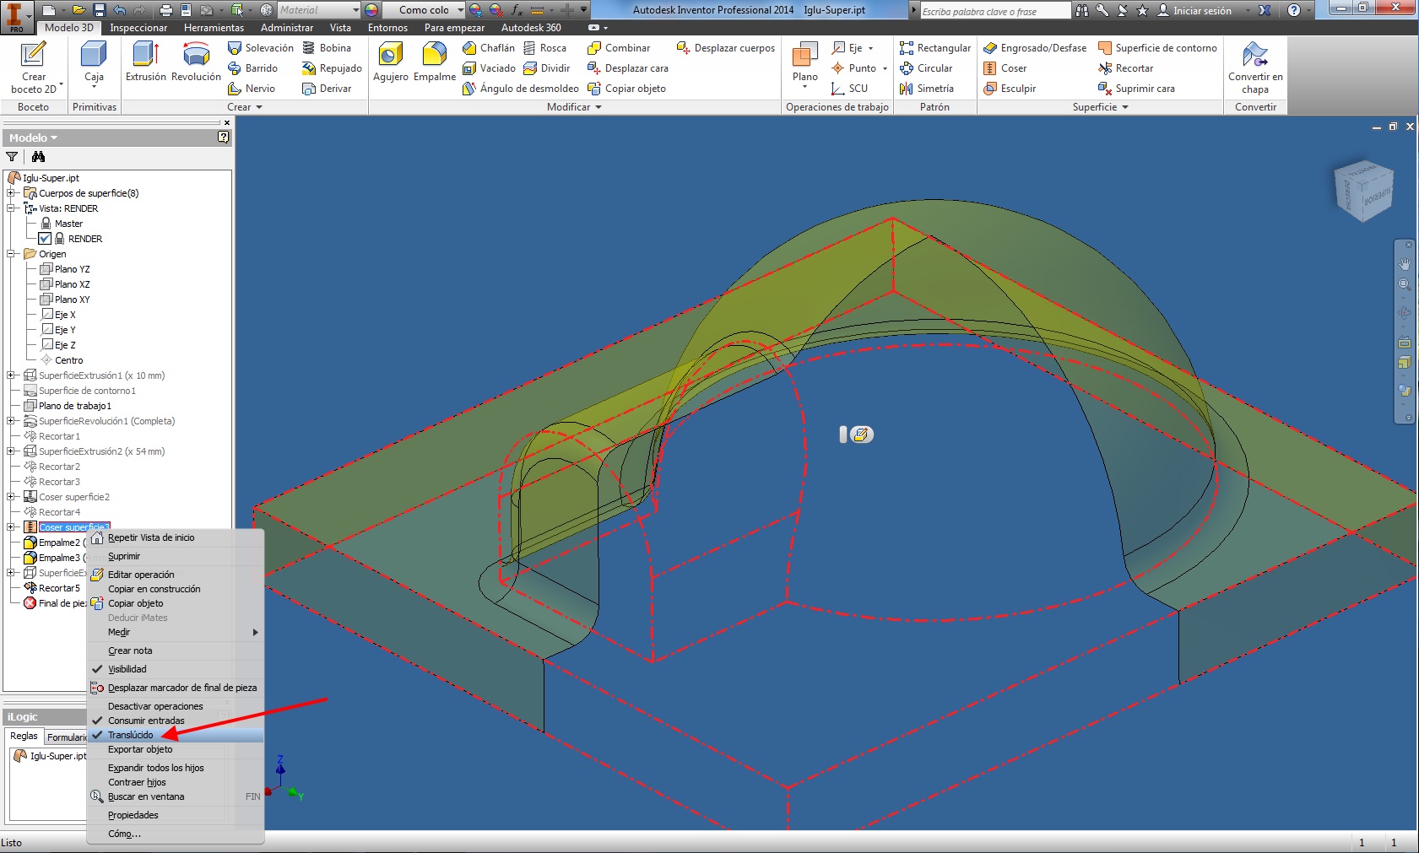
Task: Toggle Consumir entradas option
Action: coord(176,721)
